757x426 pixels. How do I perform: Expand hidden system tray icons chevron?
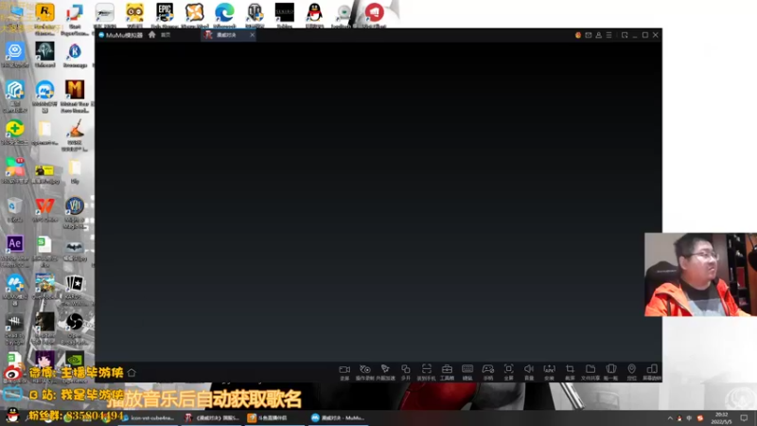[x=670, y=418]
